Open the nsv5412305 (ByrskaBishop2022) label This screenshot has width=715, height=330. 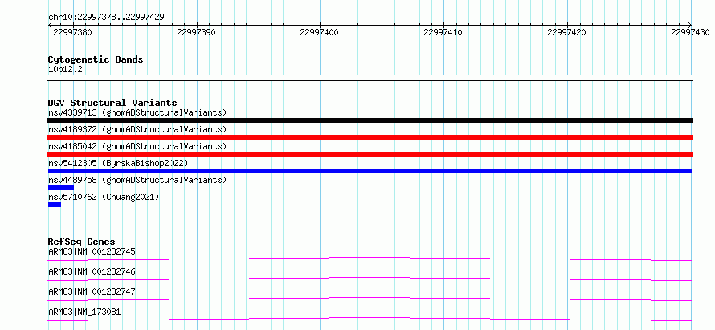coord(118,163)
